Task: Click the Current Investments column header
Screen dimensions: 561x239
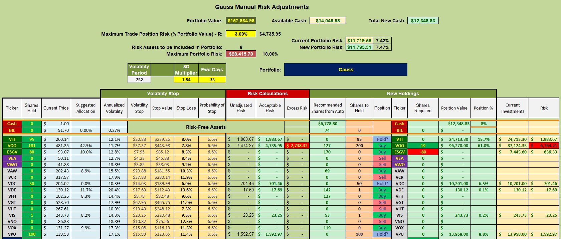Action: pos(513,108)
